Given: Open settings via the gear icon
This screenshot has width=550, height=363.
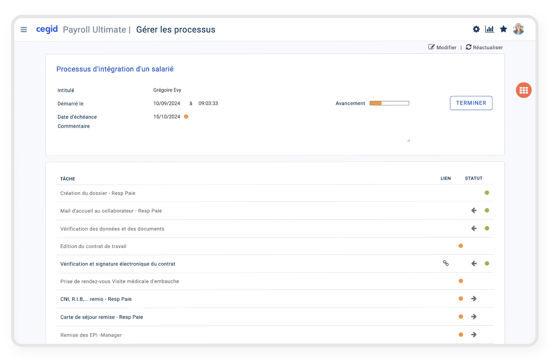Looking at the screenshot, I should pos(476,29).
